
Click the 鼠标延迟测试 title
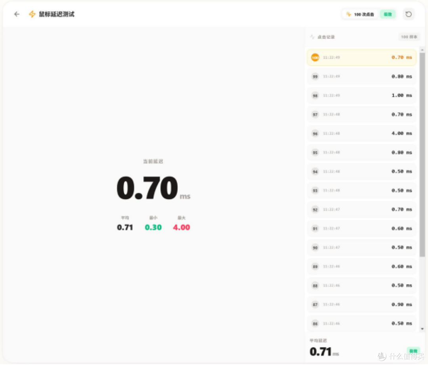[x=57, y=14]
